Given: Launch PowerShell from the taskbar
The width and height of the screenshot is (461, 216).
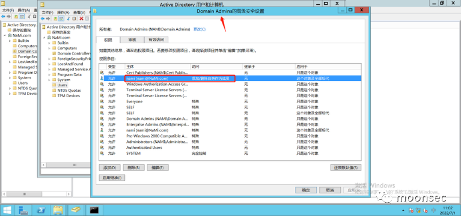Looking at the screenshot, I should [x=41, y=210].
